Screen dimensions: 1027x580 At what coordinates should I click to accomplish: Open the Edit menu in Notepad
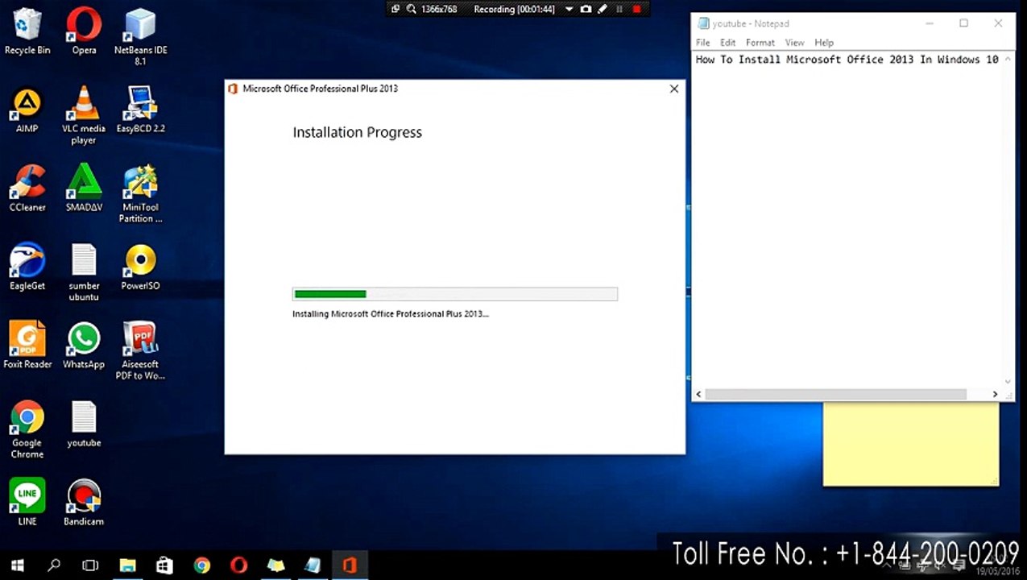point(728,43)
